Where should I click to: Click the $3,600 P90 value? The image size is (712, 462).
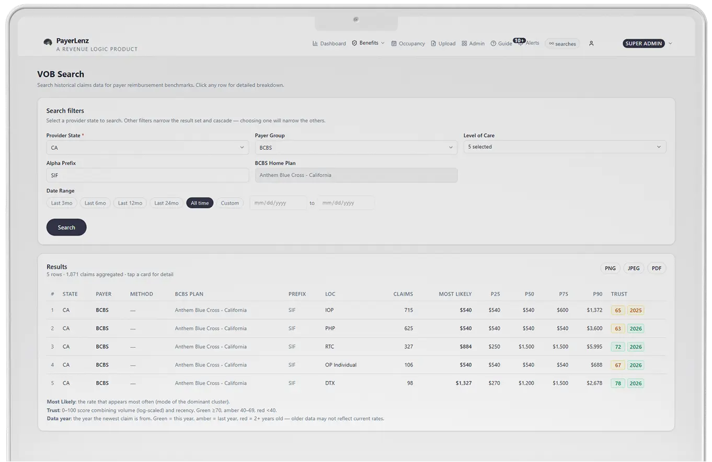(594, 328)
